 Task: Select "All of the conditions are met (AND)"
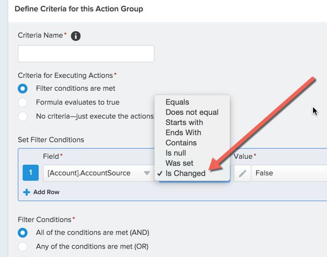pos(23,233)
